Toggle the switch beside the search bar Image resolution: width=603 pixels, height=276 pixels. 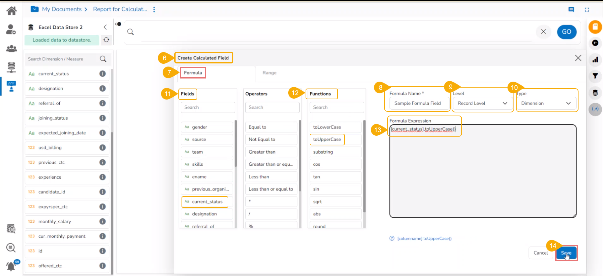point(118,24)
